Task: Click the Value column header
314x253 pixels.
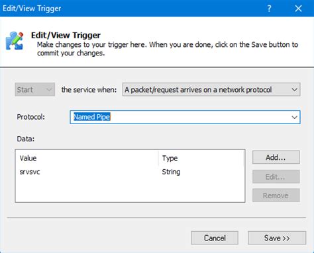Action: coord(87,158)
